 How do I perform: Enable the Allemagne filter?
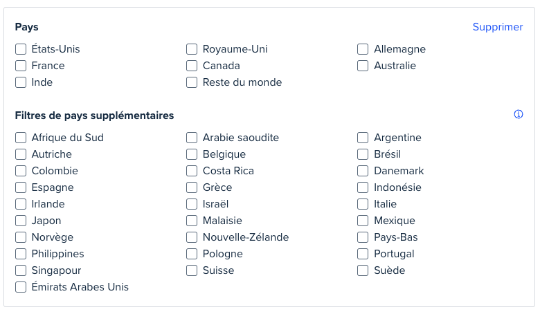[x=363, y=49]
